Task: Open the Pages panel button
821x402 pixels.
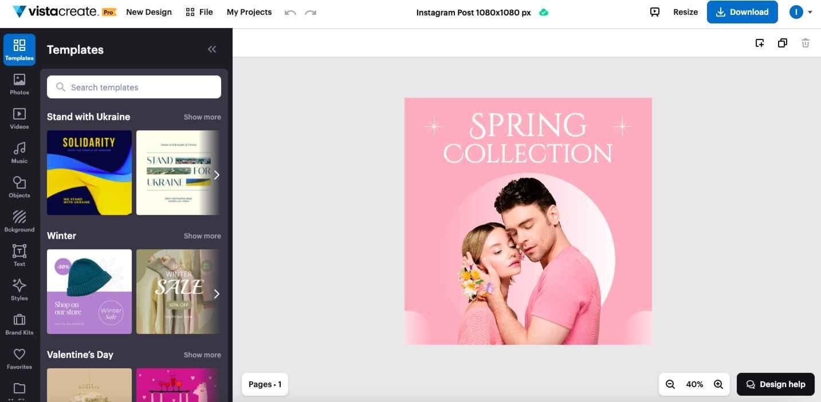Action: 265,384
